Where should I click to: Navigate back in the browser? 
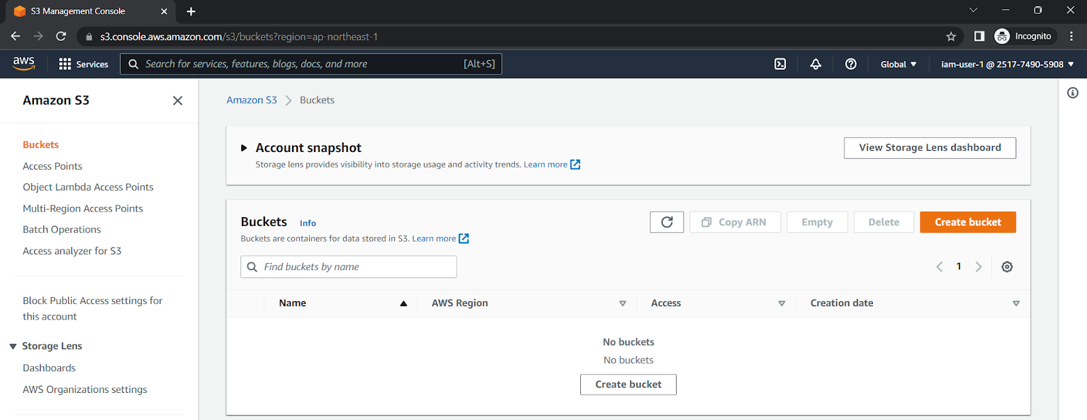click(x=16, y=37)
